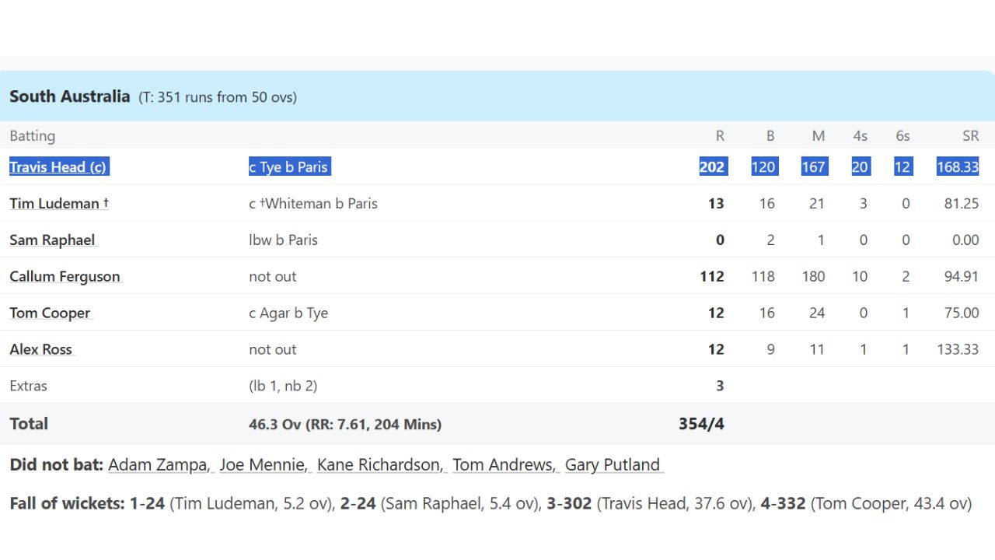Click Sam Raphael player name
995x560 pixels.
(x=52, y=240)
